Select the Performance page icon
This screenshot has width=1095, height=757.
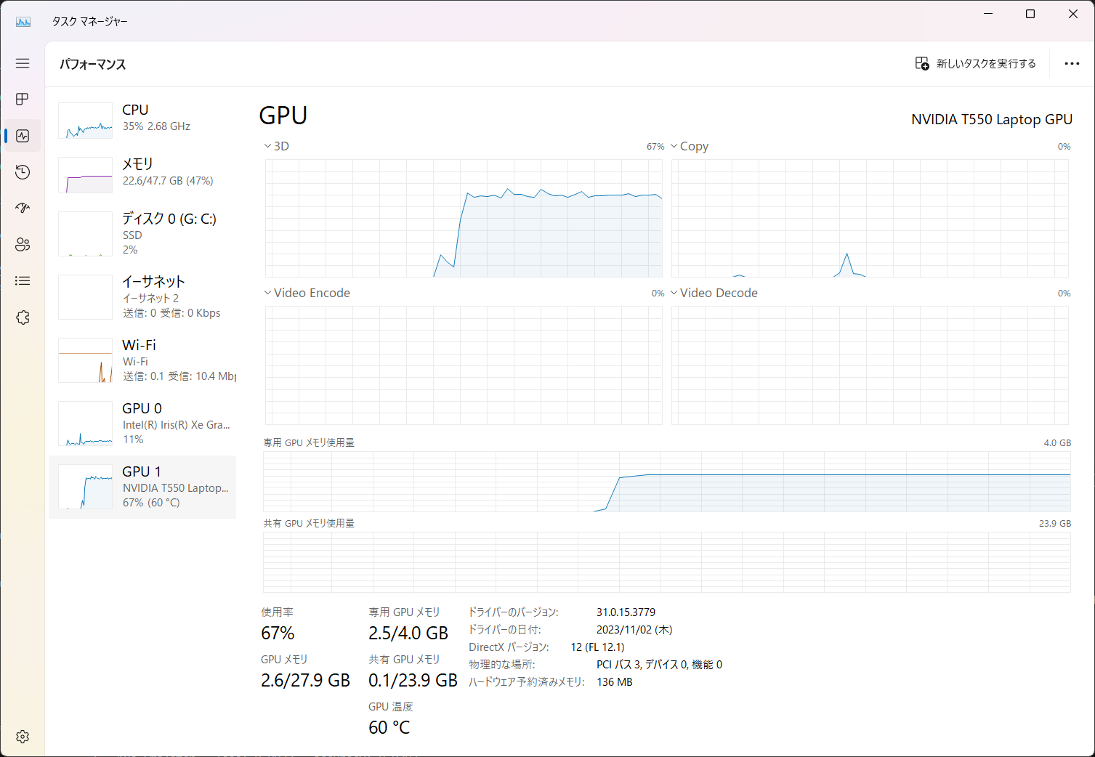pyautogui.click(x=23, y=136)
